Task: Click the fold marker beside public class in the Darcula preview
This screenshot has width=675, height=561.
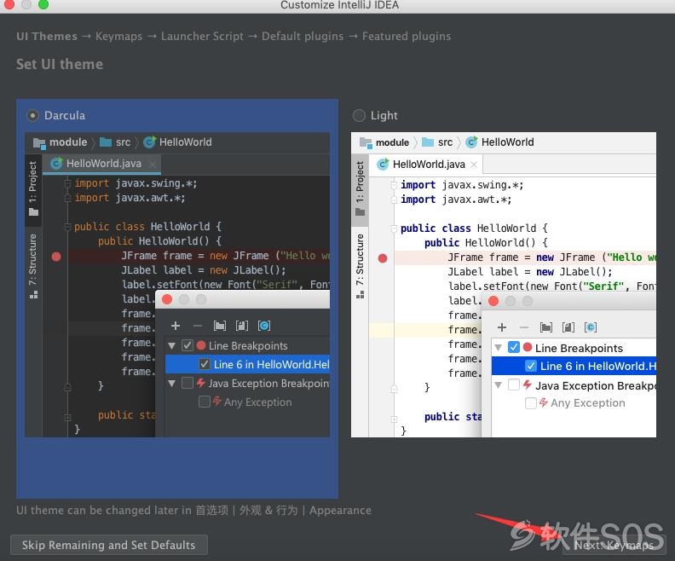Action: pyautogui.click(x=67, y=227)
